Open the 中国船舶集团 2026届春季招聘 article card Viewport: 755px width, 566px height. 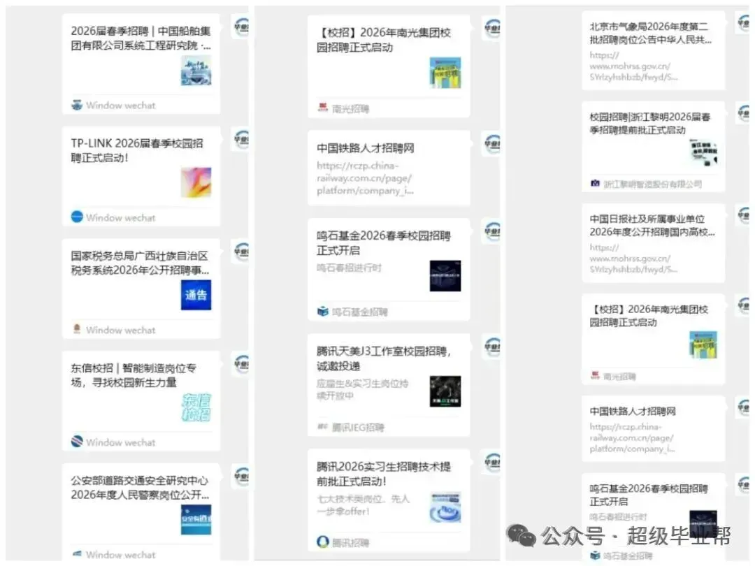141,64
